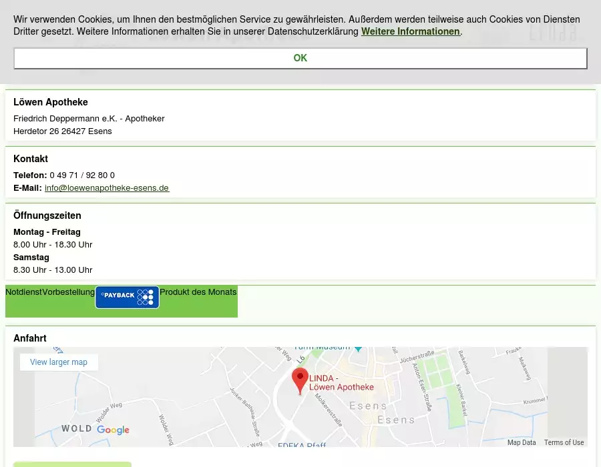Viewport: 601px width, 467px height.
Task: Select the Vorbestellung menu item
Action: pos(68,292)
